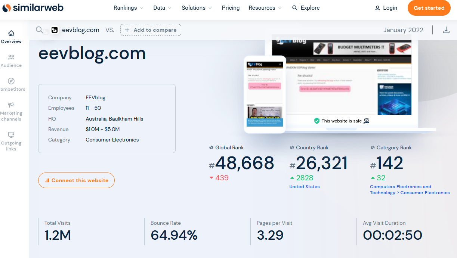
Task: Click the HQ value Australia, Baulkham Hills
Action: [x=114, y=119]
